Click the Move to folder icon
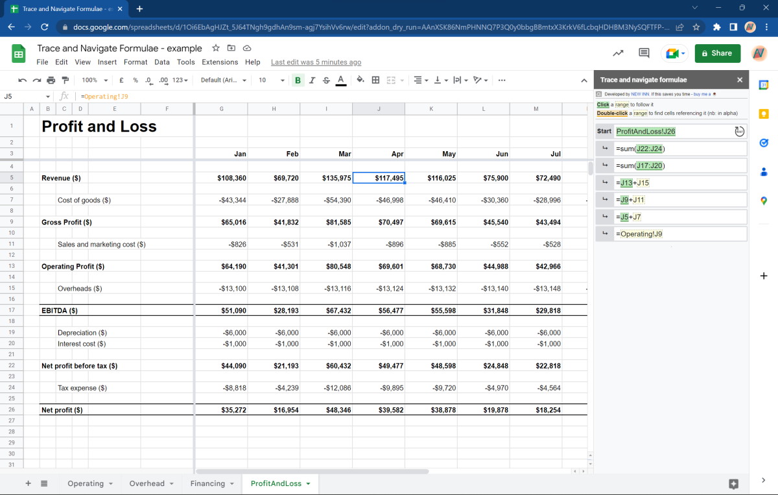Viewport: 778px width, 495px height. [231, 48]
